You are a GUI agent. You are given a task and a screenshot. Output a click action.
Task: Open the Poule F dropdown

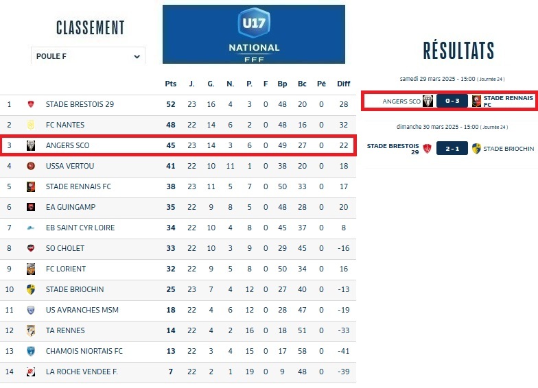coord(88,56)
